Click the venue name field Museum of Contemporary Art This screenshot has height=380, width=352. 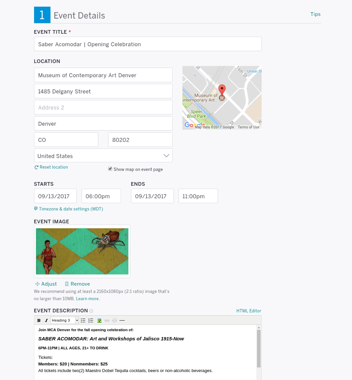(x=103, y=75)
